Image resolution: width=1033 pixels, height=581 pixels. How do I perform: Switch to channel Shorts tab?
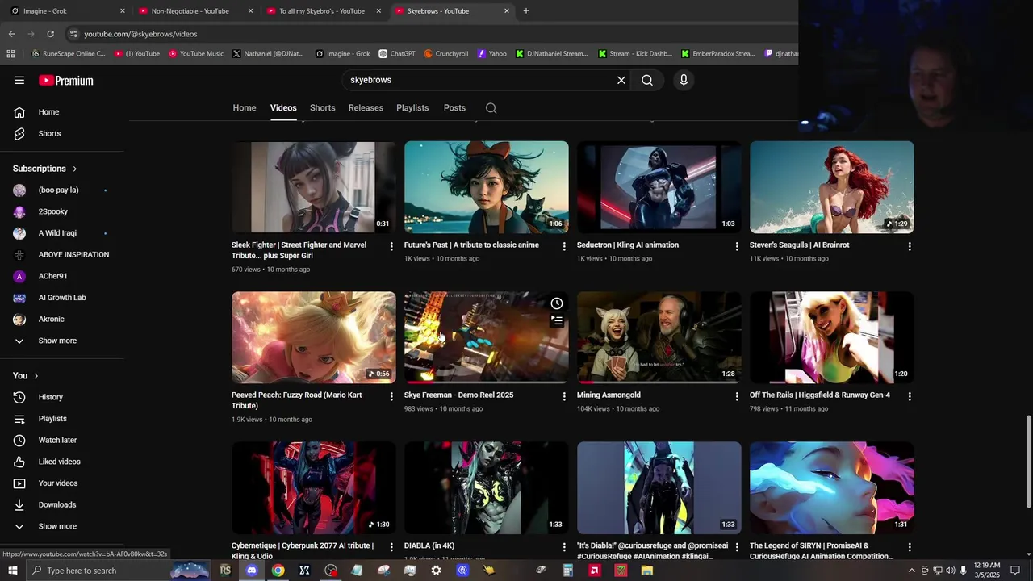click(x=323, y=108)
